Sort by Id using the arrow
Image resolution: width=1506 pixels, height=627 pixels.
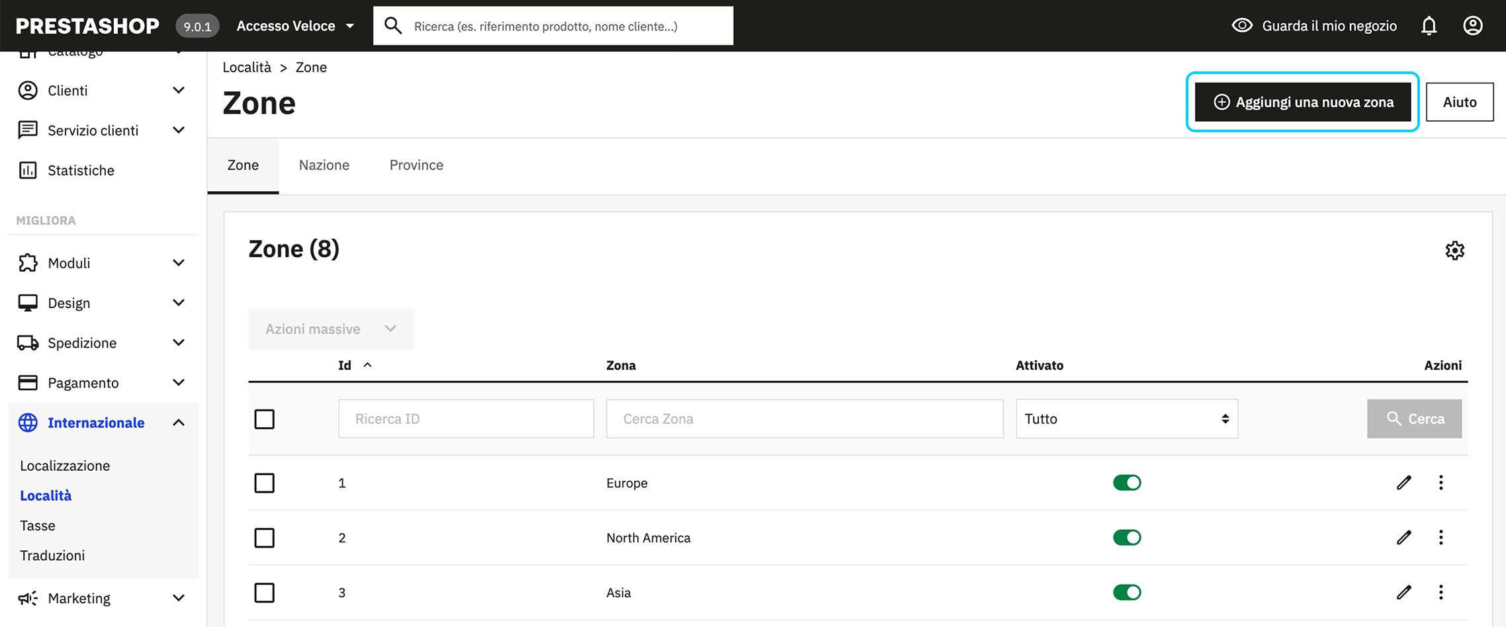[368, 365]
